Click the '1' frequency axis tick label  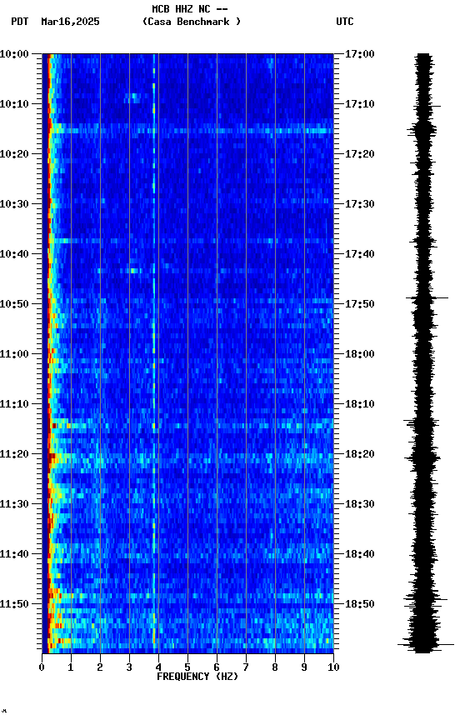[x=71, y=667]
